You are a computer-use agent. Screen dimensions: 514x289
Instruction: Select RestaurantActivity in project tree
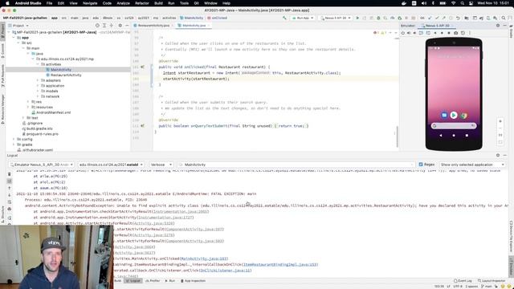tap(66, 75)
